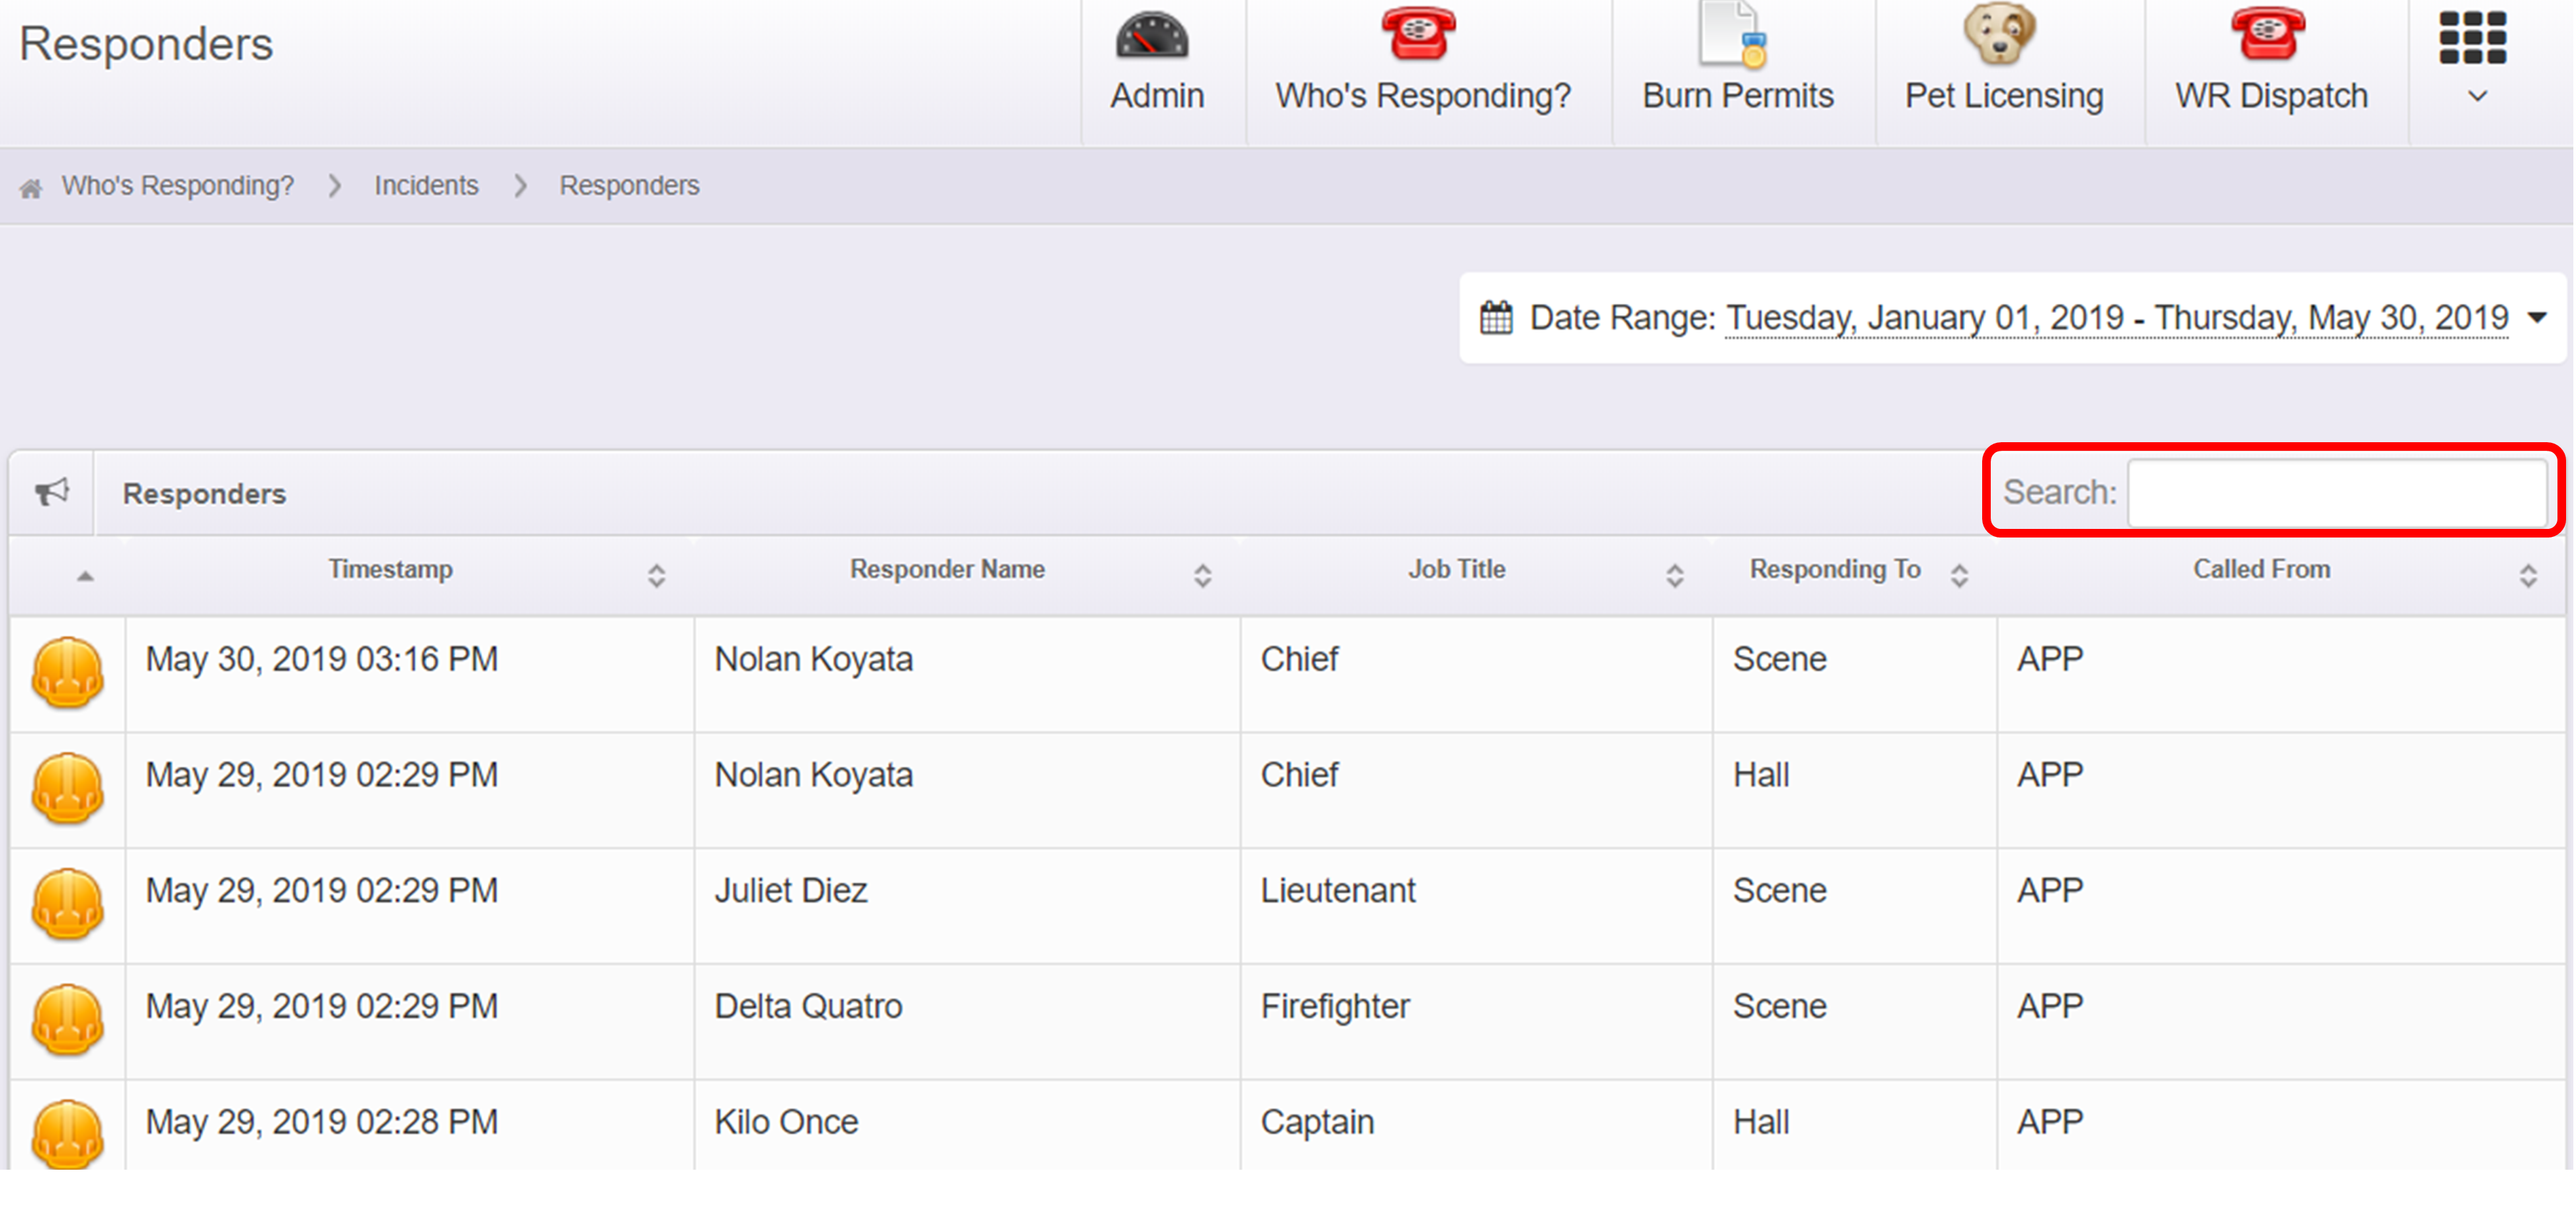Go to the Incidents breadcrumb link

point(426,186)
